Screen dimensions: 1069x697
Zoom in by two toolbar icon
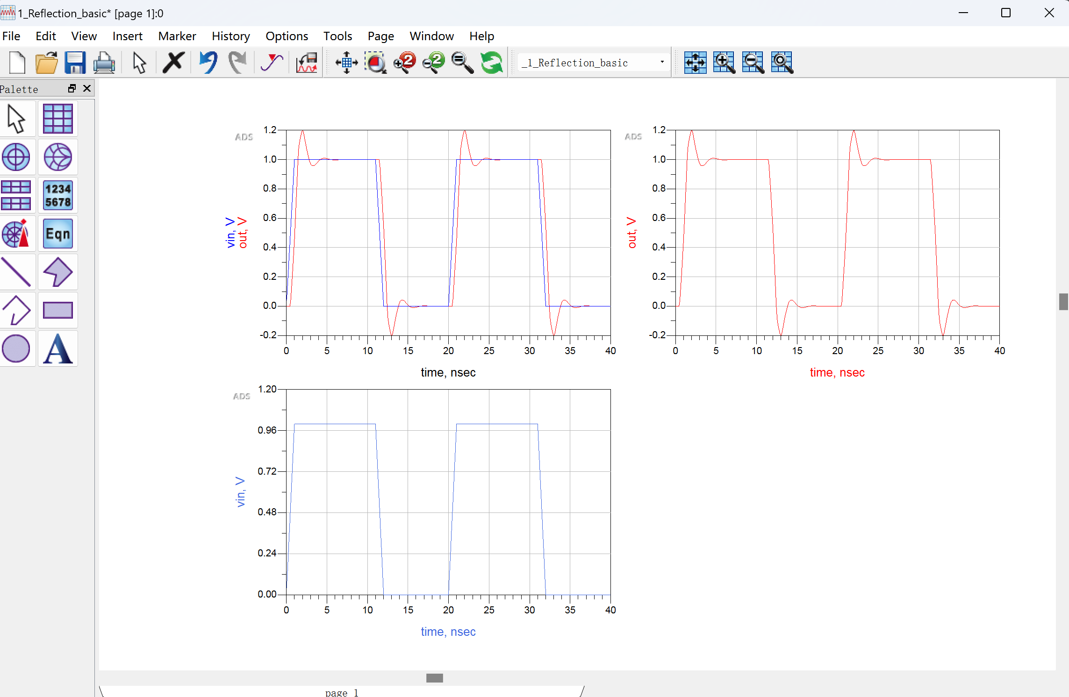click(x=404, y=63)
